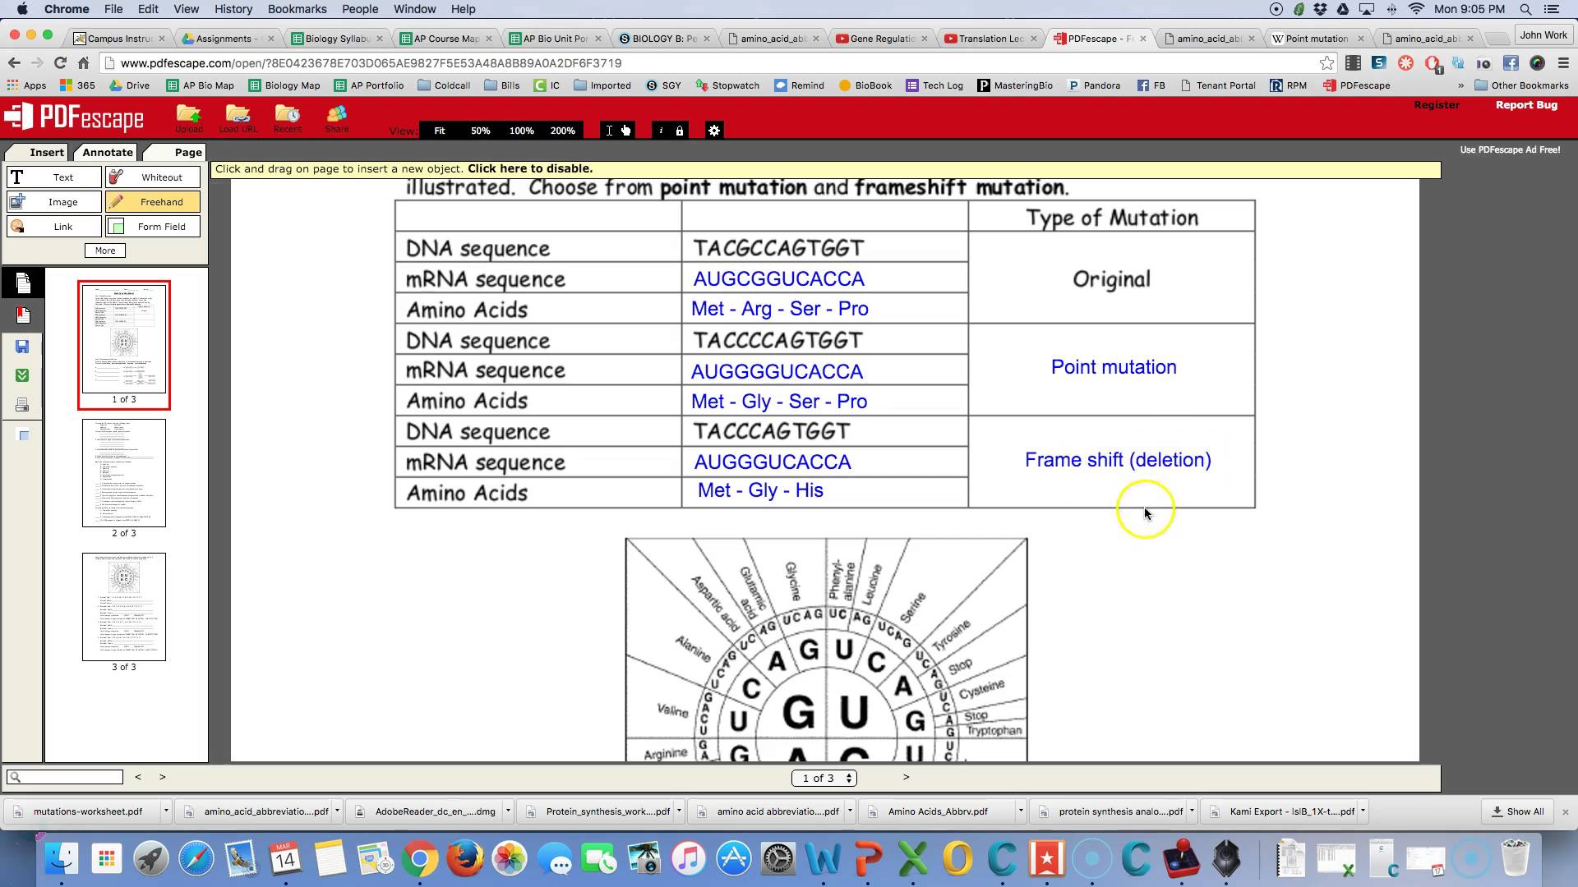
Task: Click the Freehand drawing tool
Action: [x=160, y=201]
